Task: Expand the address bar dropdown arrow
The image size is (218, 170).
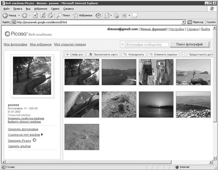Action: click(x=183, y=22)
